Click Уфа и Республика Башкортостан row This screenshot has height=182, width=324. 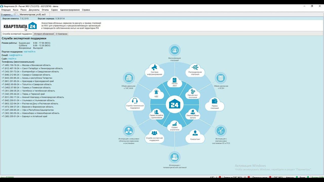[x=28, y=110]
